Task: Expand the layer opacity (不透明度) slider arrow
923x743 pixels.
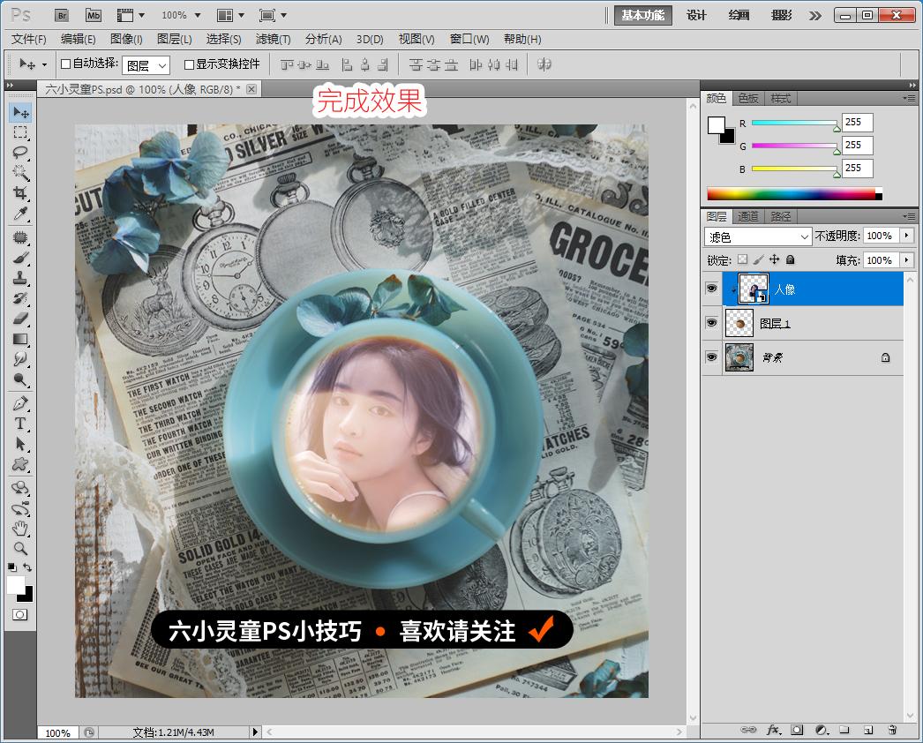Action: [x=906, y=236]
